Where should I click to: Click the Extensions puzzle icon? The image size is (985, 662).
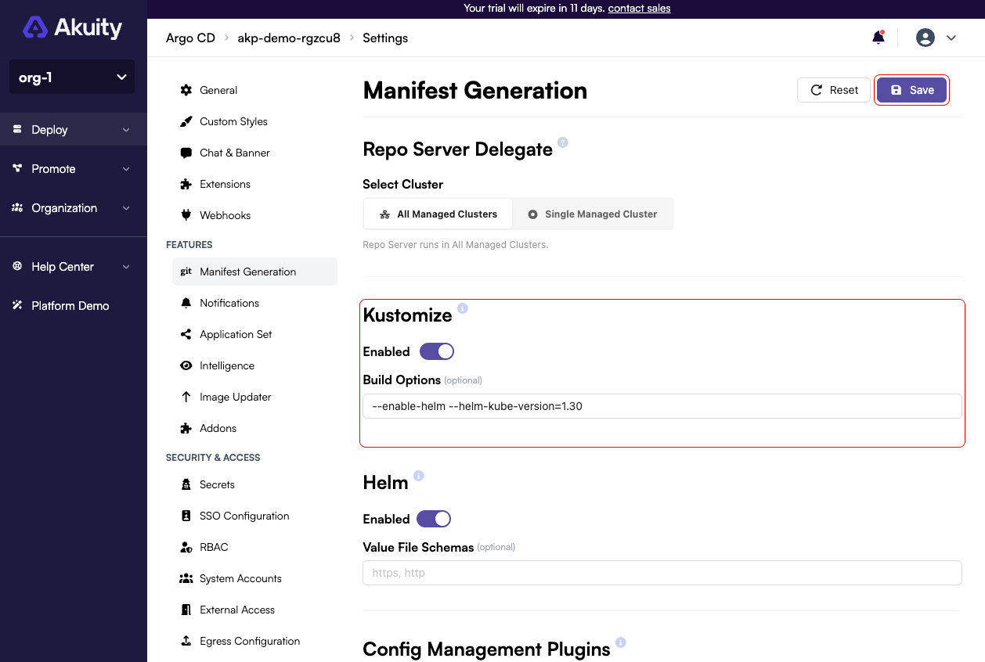[186, 184]
